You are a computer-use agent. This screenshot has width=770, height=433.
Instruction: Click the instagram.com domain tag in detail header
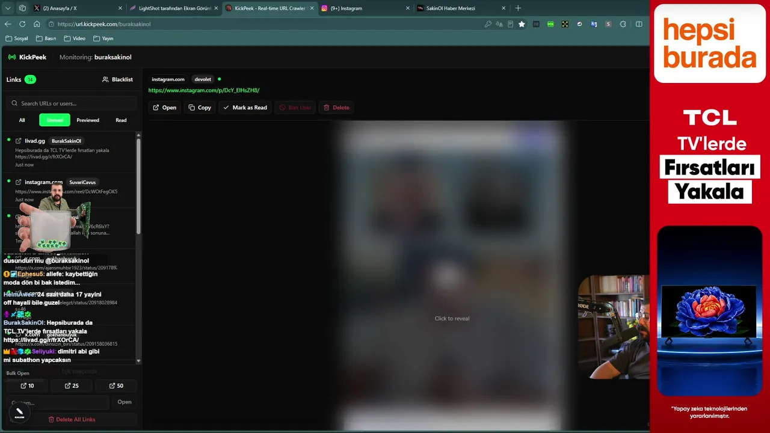tap(168, 79)
